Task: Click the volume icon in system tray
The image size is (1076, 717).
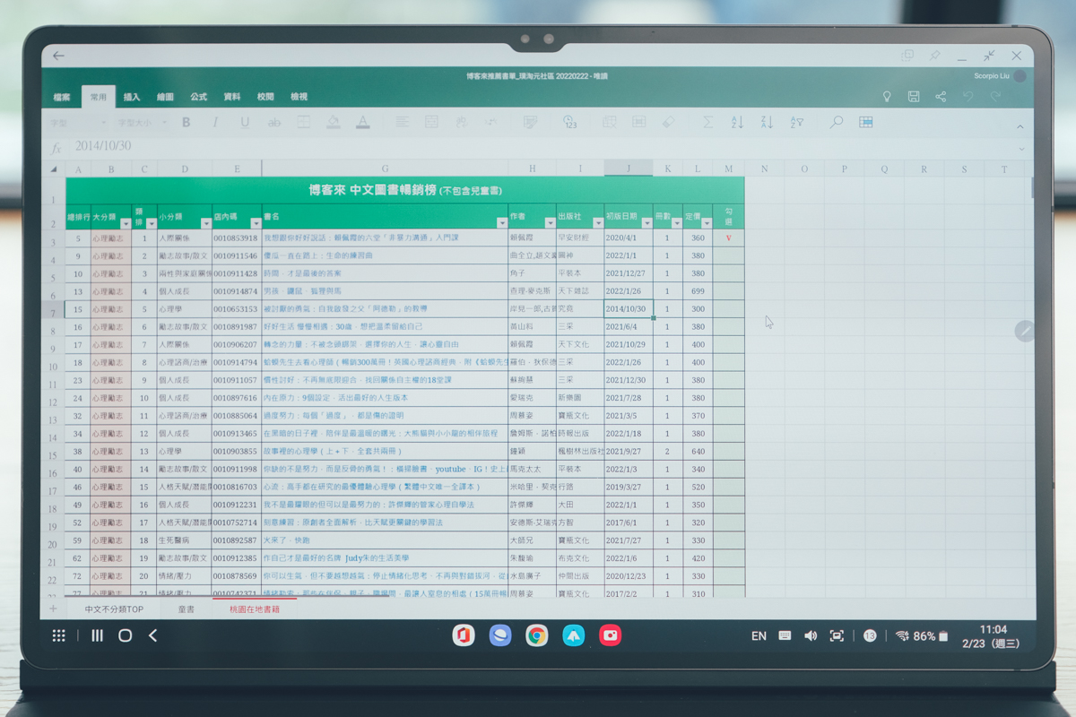Action: (x=811, y=635)
